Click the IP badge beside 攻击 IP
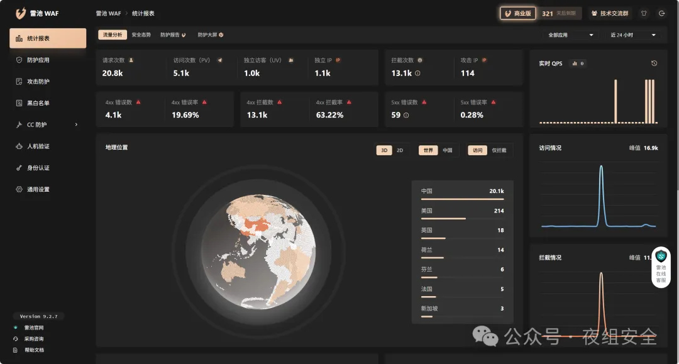679x364 pixels. pyautogui.click(x=484, y=60)
